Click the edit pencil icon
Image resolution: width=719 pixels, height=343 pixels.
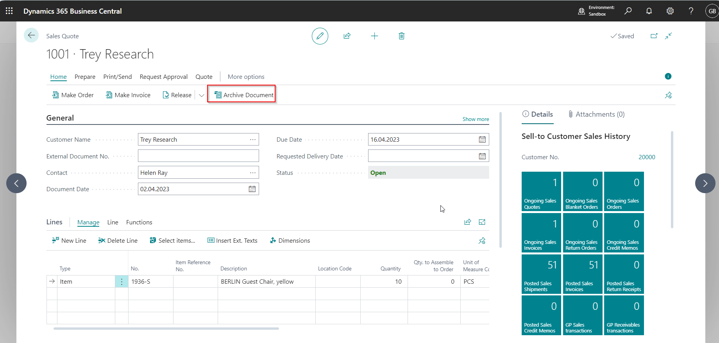click(320, 36)
